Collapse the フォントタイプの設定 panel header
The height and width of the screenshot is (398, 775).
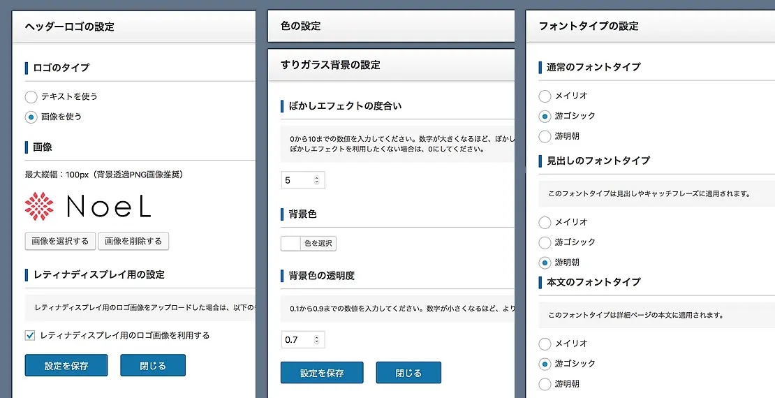(x=649, y=27)
